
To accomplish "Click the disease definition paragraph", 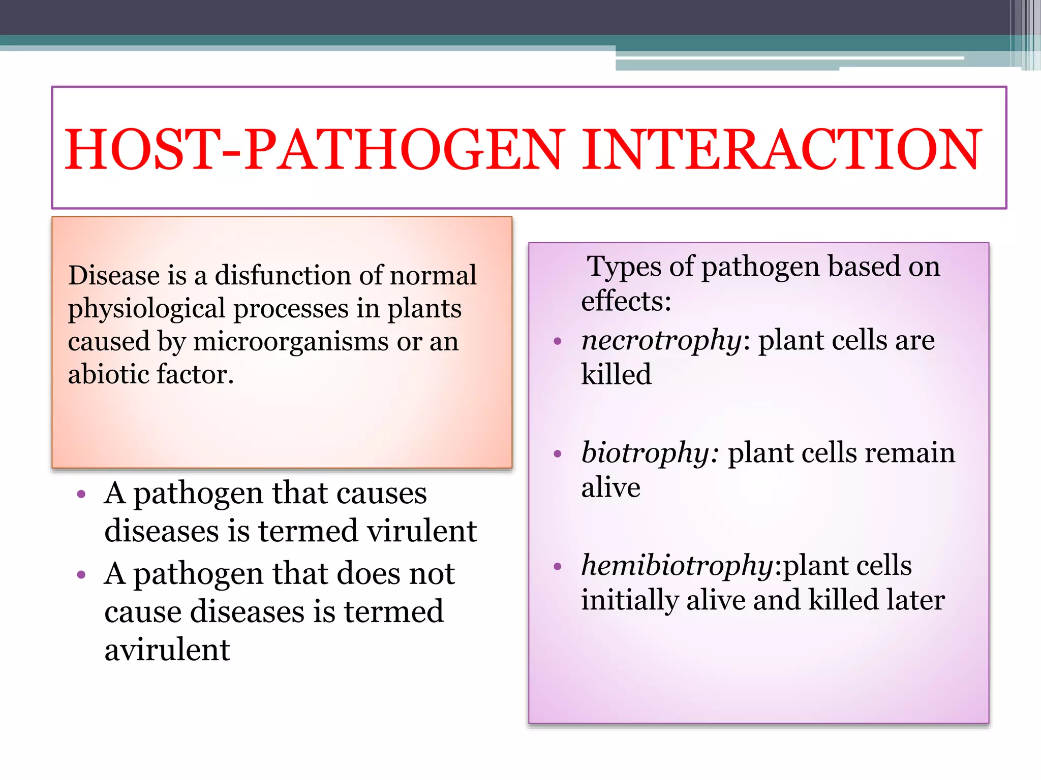I will 272,324.
